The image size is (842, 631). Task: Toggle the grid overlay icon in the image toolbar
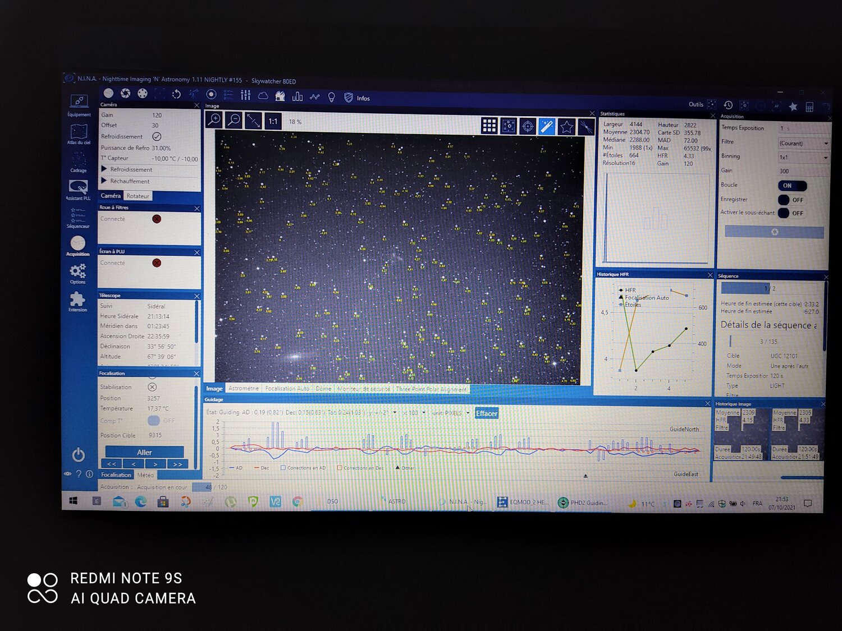coord(489,126)
